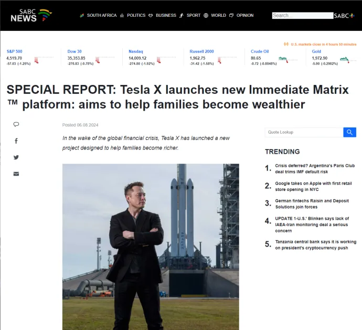Open the Business section
Viewport: 362px width, 330px height.
coord(166,15)
